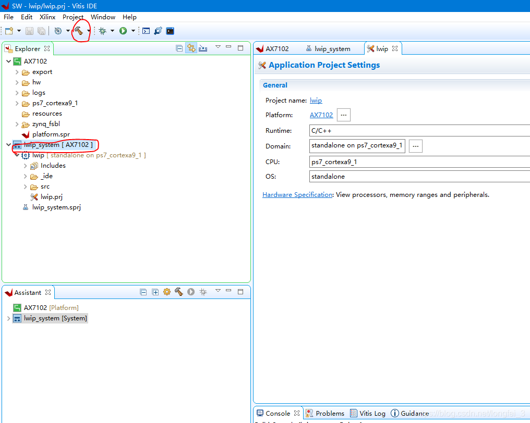This screenshot has height=423, width=530.
Task: Close the lwip editor tab
Action: (395, 48)
